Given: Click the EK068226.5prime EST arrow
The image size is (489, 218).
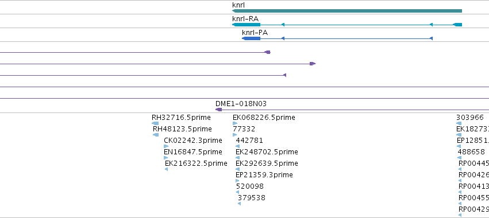Looking at the screenshot, I should [x=235, y=123].
